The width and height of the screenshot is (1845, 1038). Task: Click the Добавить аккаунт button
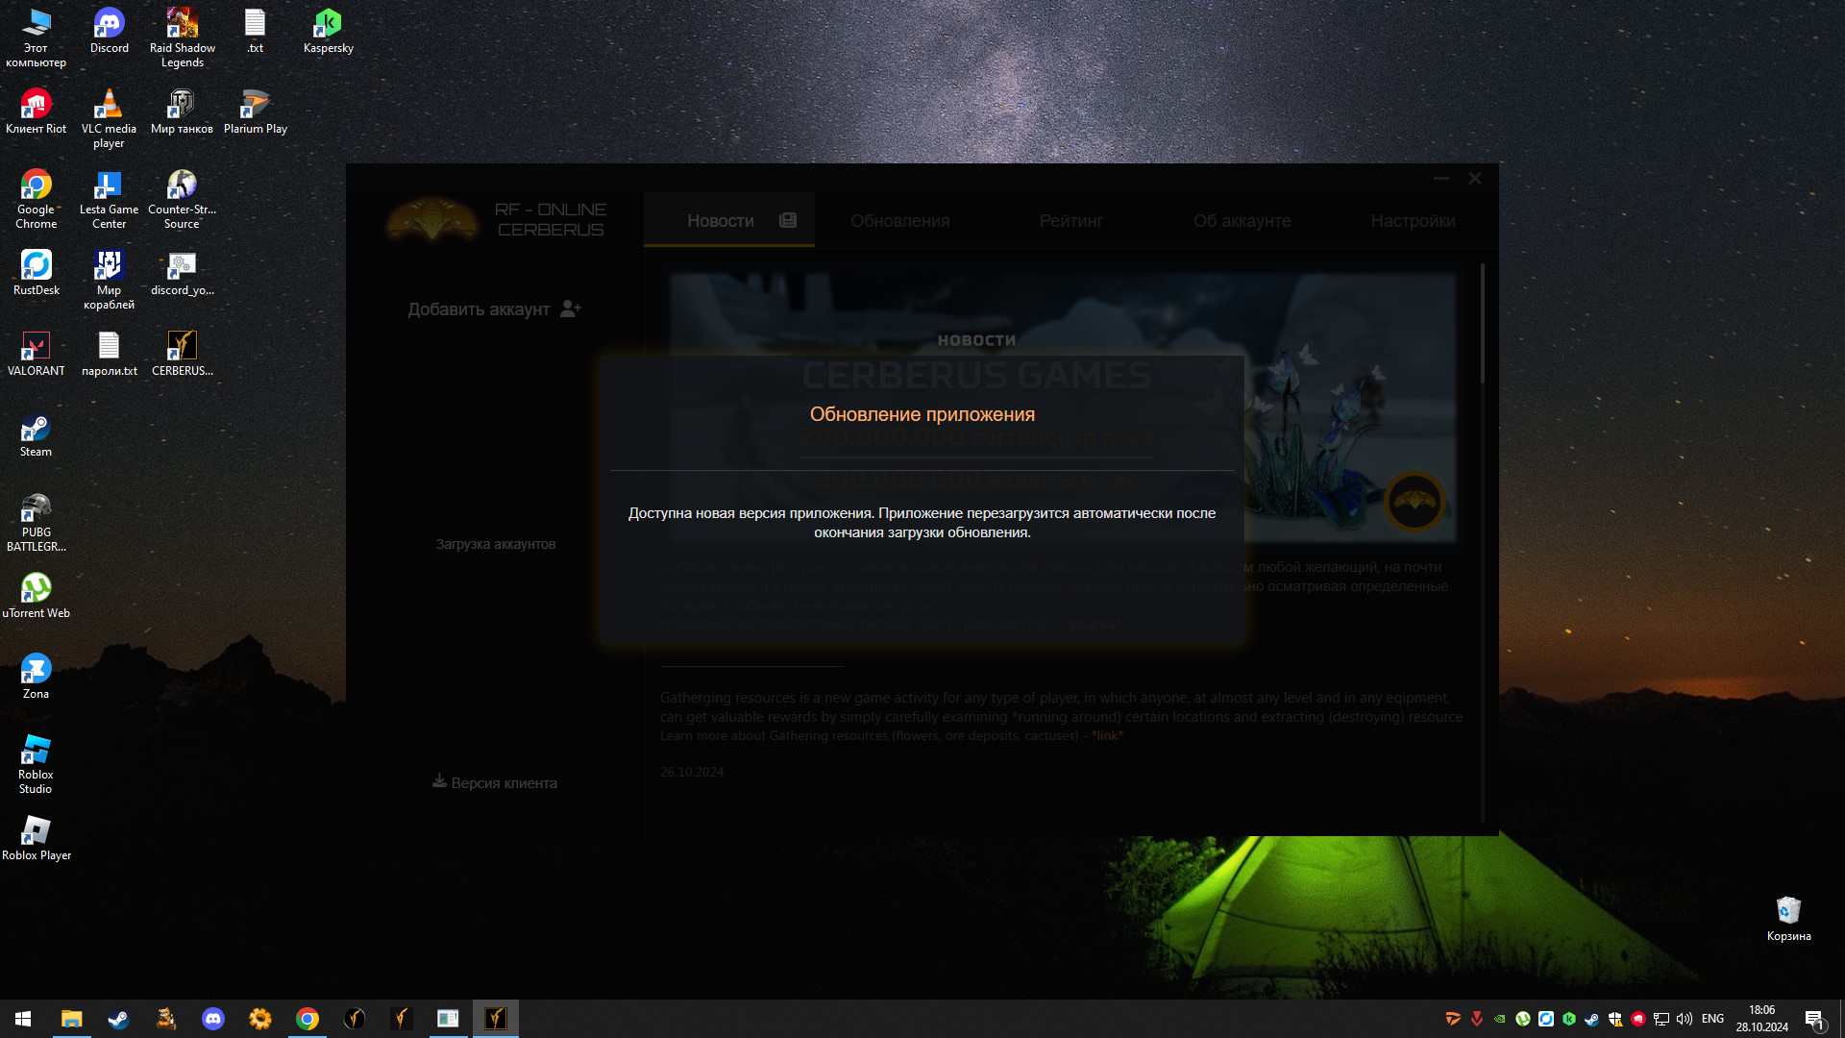click(494, 309)
